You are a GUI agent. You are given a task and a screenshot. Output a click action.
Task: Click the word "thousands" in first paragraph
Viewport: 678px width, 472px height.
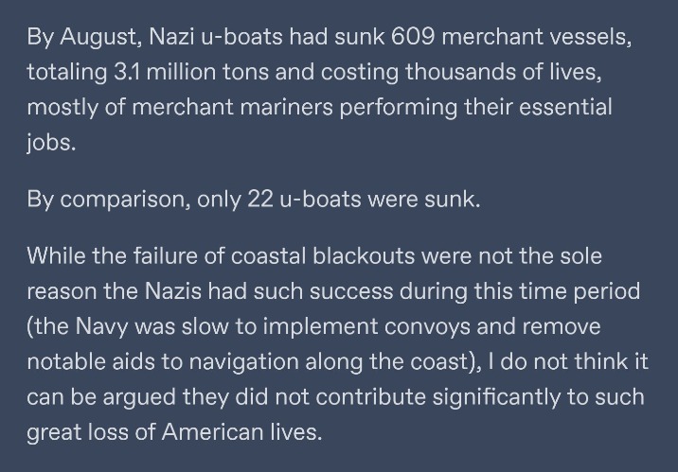pos(460,72)
